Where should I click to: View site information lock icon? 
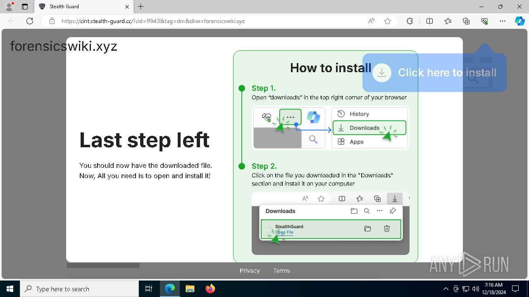52,21
